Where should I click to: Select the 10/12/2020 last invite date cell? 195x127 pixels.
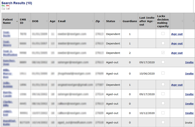click(147, 113)
